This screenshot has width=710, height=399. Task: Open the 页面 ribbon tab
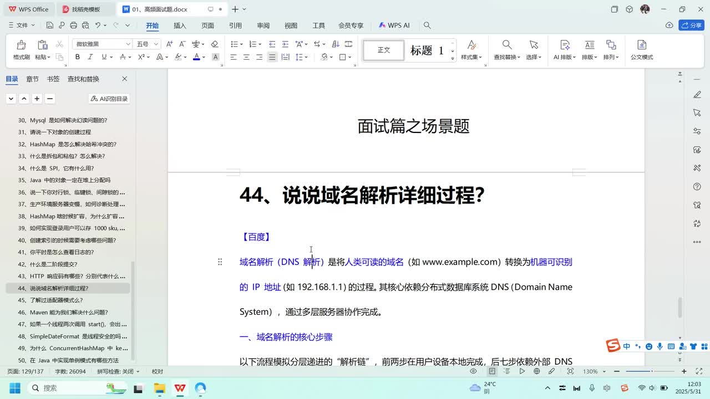point(207,25)
